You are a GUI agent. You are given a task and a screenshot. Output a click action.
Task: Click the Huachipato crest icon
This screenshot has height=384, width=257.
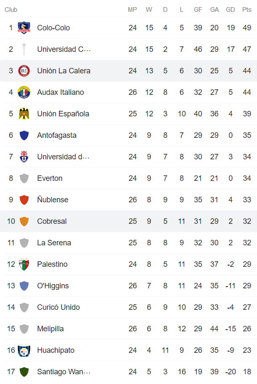tap(24, 350)
